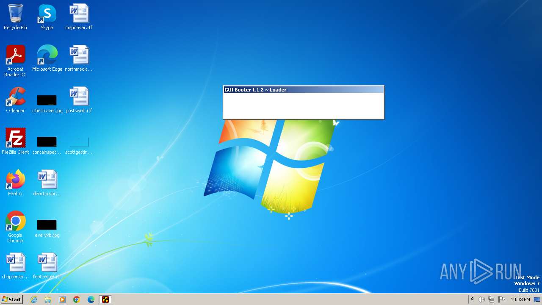Image resolution: width=542 pixels, height=305 pixels.
Task: Select the citiestravel.jpg image file
Action: point(47,104)
